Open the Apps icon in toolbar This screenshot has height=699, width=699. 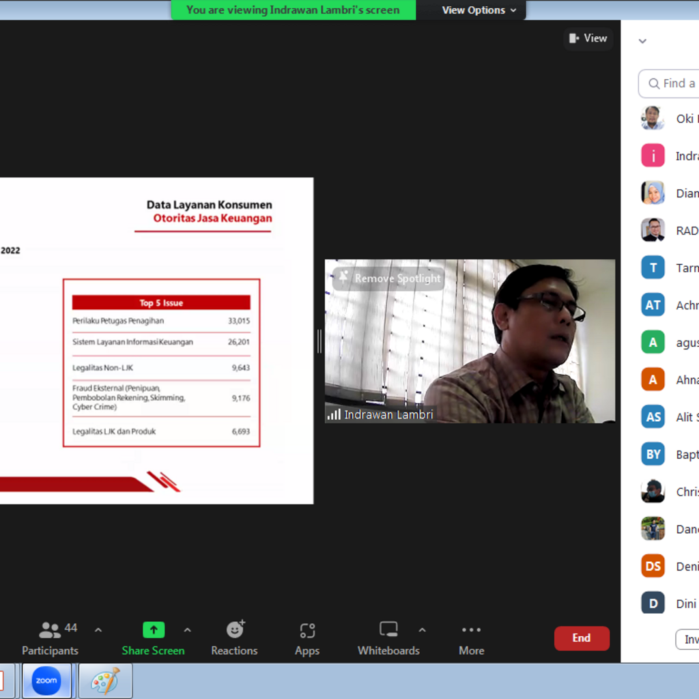pyautogui.click(x=307, y=630)
